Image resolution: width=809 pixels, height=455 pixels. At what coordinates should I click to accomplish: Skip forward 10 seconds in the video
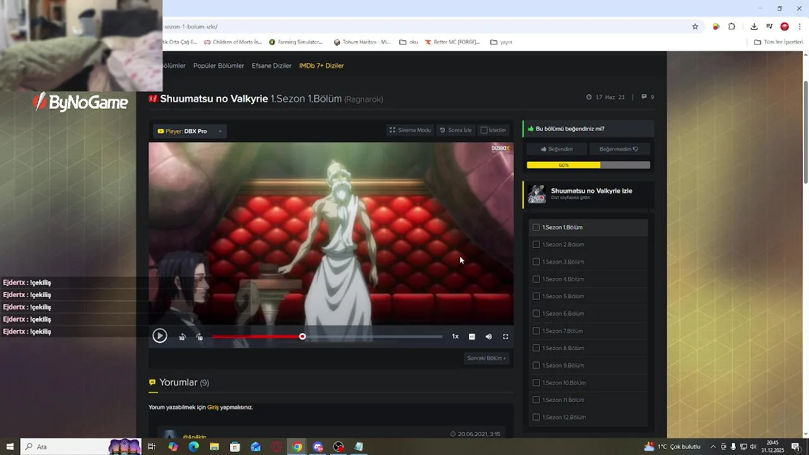(199, 337)
